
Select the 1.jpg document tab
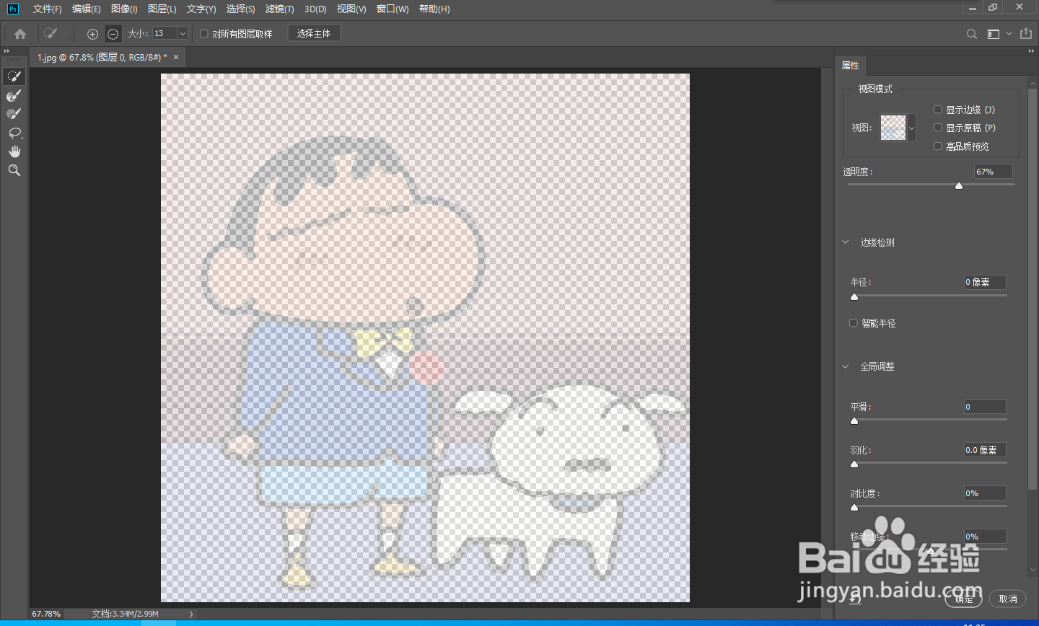coord(102,57)
